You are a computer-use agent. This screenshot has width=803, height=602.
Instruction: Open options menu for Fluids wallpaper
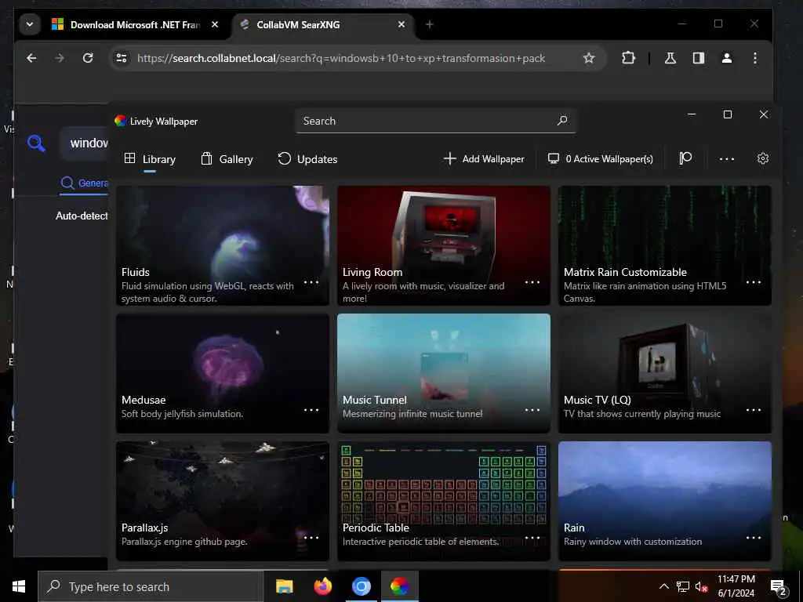pyautogui.click(x=311, y=282)
